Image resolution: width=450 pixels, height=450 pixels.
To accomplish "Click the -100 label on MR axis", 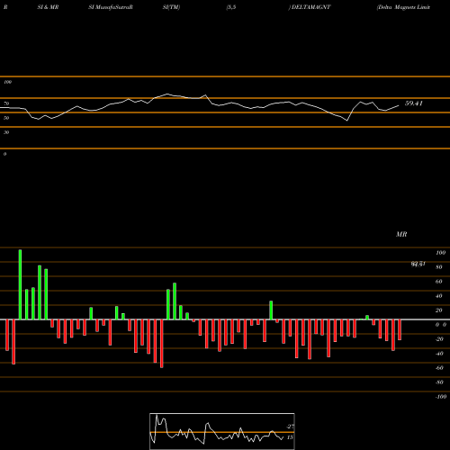I will pos(441,397).
